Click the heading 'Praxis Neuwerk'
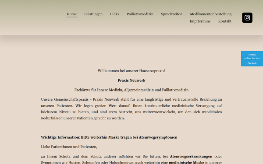The image size is (263, 164). 131,80
